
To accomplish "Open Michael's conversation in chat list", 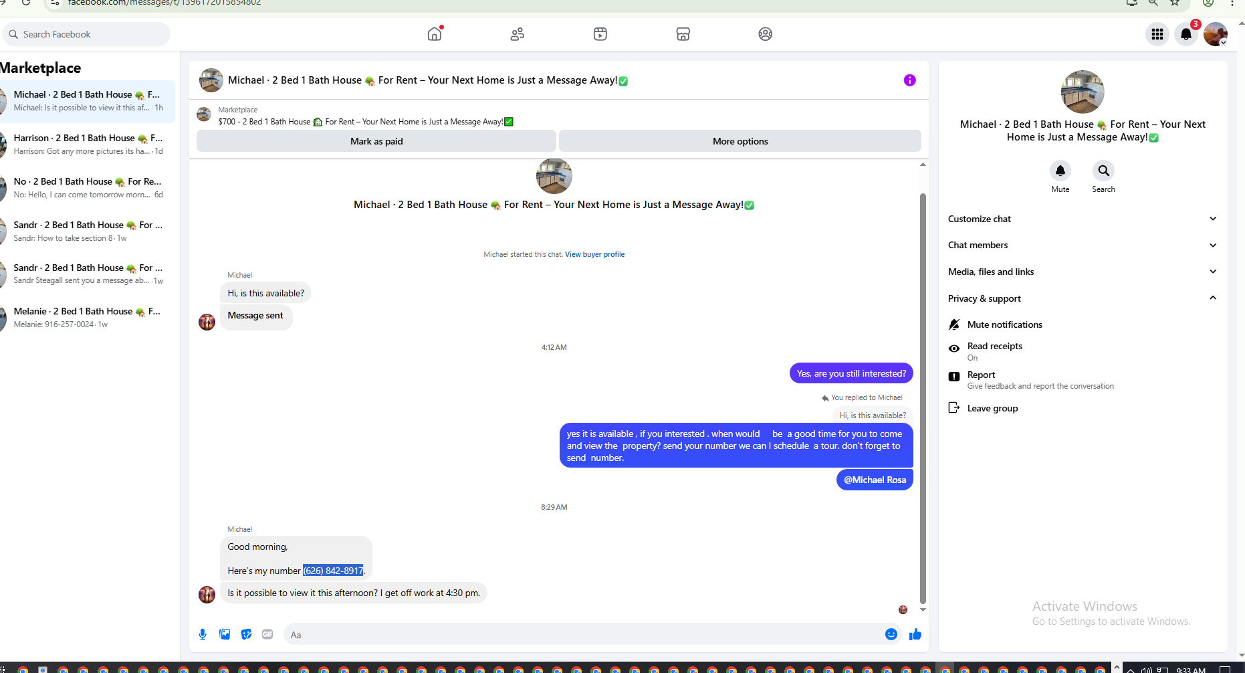I will [x=87, y=101].
